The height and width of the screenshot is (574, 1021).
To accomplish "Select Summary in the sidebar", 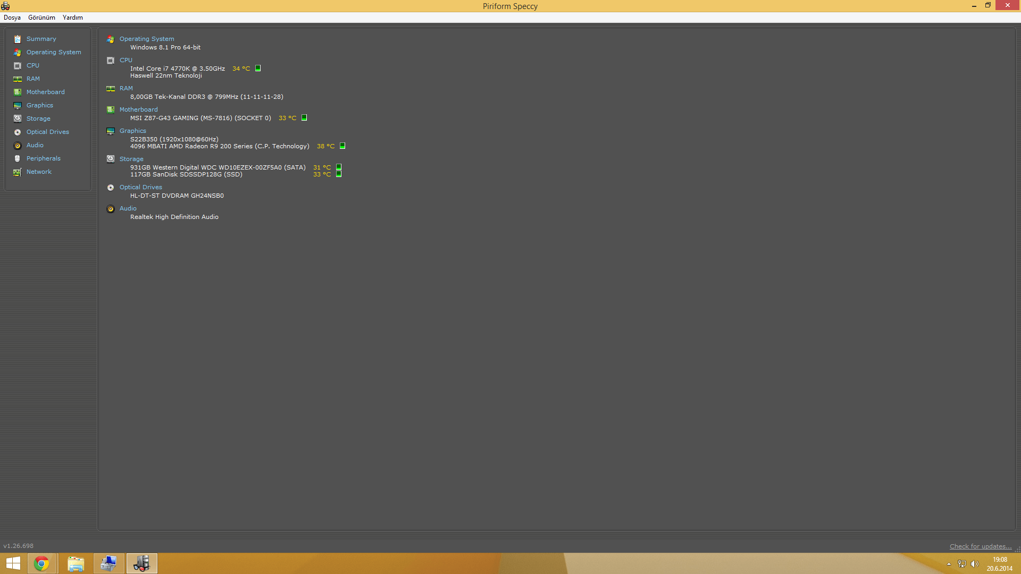I will click(41, 39).
